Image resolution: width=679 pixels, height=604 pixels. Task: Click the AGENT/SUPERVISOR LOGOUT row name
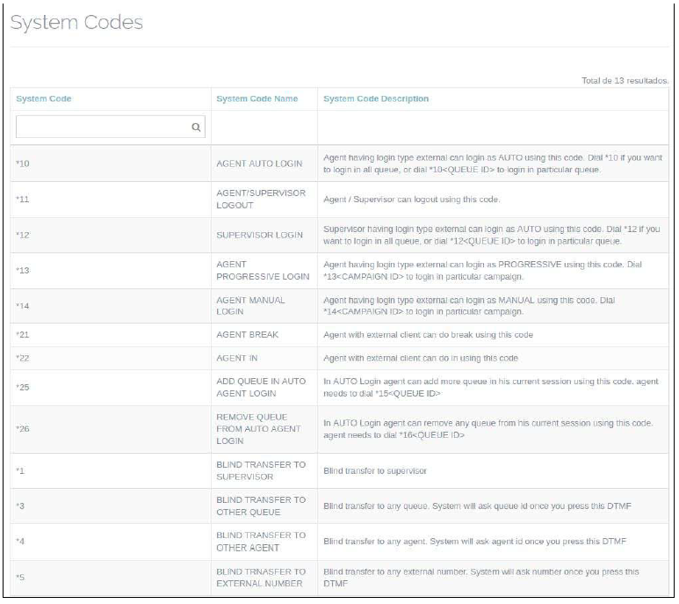261,200
